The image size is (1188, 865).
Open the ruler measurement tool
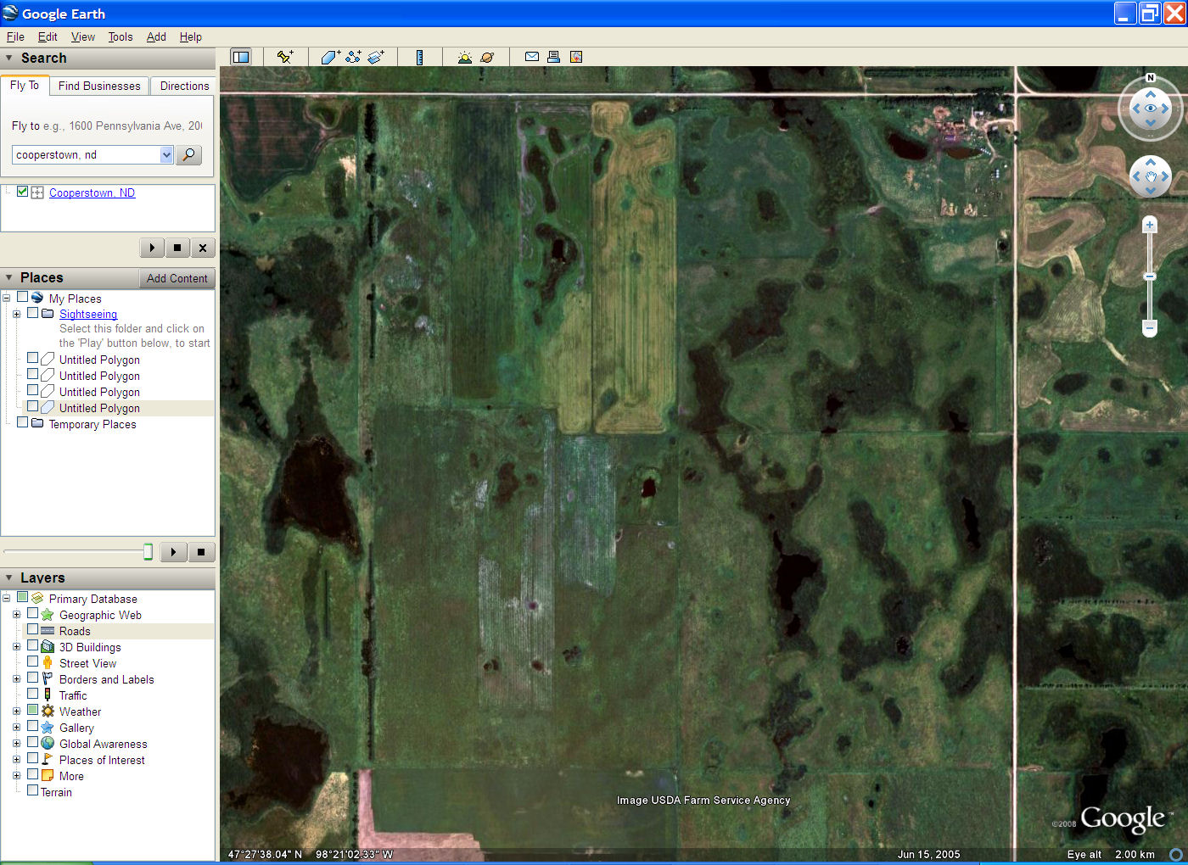pos(419,57)
